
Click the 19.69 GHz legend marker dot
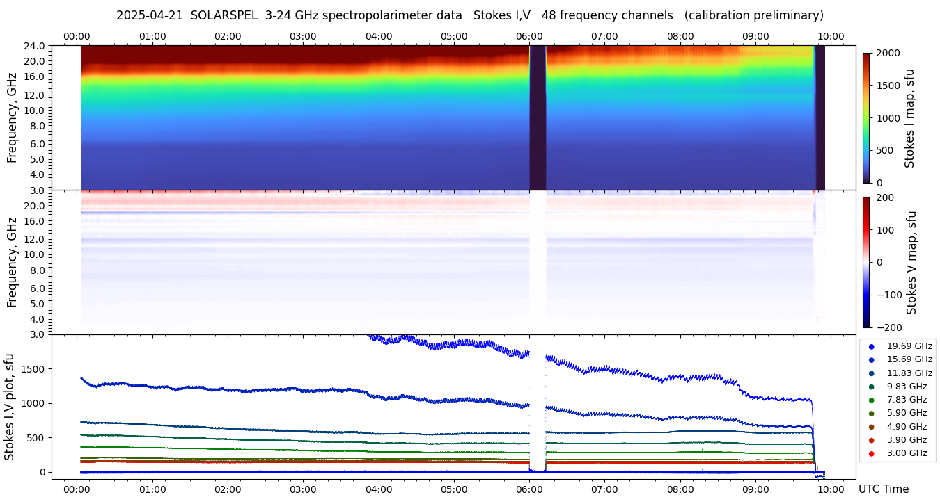(x=871, y=346)
